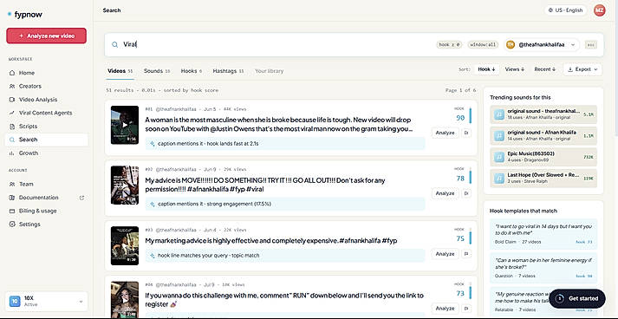Click the 'caption mentions it - hook lands fast' insight
618x319 pixels.
[x=285, y=144]
